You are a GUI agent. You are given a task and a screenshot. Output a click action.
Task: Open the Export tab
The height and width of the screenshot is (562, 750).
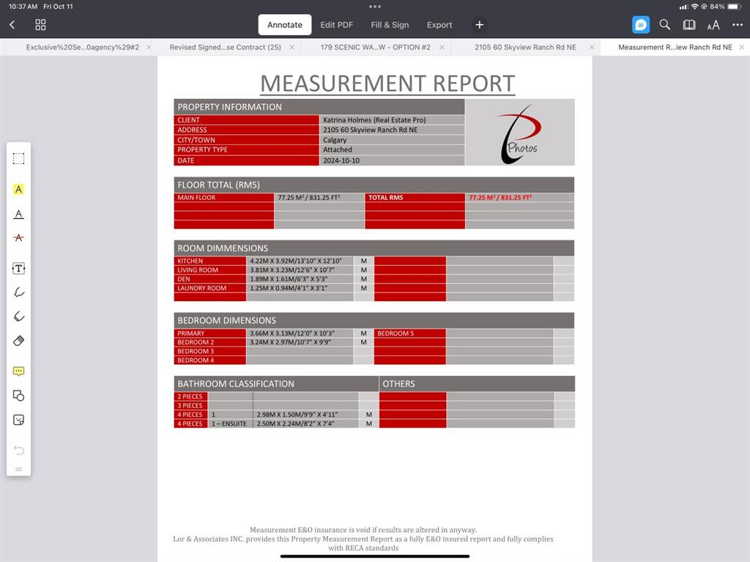439,25
